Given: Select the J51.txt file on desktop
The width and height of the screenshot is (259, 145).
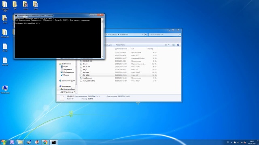Looking at the screenshot, I should point(5,48).
